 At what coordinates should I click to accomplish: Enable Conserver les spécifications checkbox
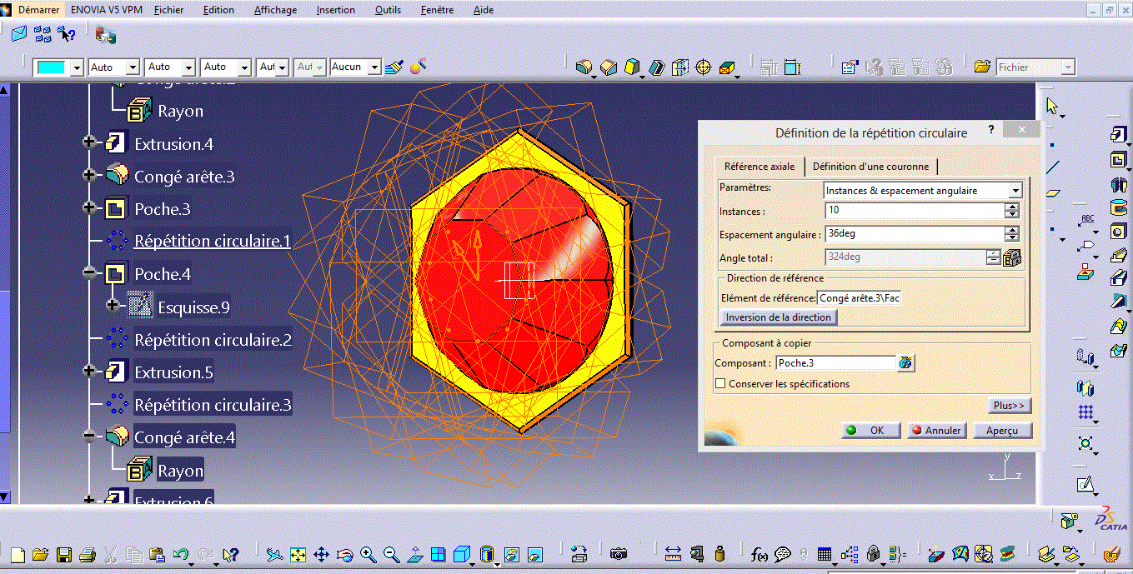pyautogui.click(x=720, y=384)
